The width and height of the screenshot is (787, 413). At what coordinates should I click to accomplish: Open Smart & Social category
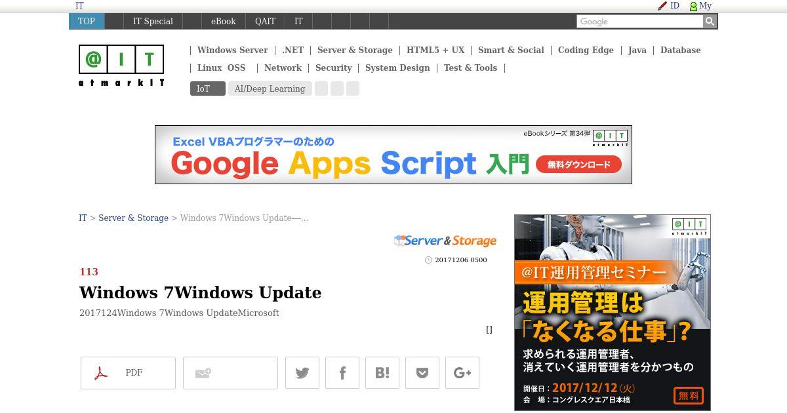(511, 50)
